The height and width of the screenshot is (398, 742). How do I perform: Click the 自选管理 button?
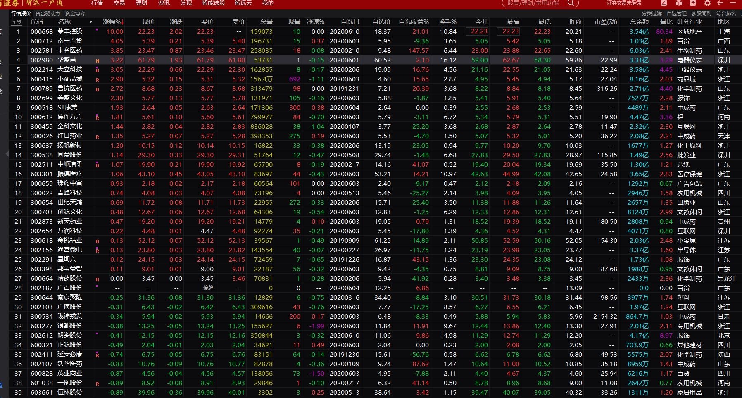tap(677, 14)
